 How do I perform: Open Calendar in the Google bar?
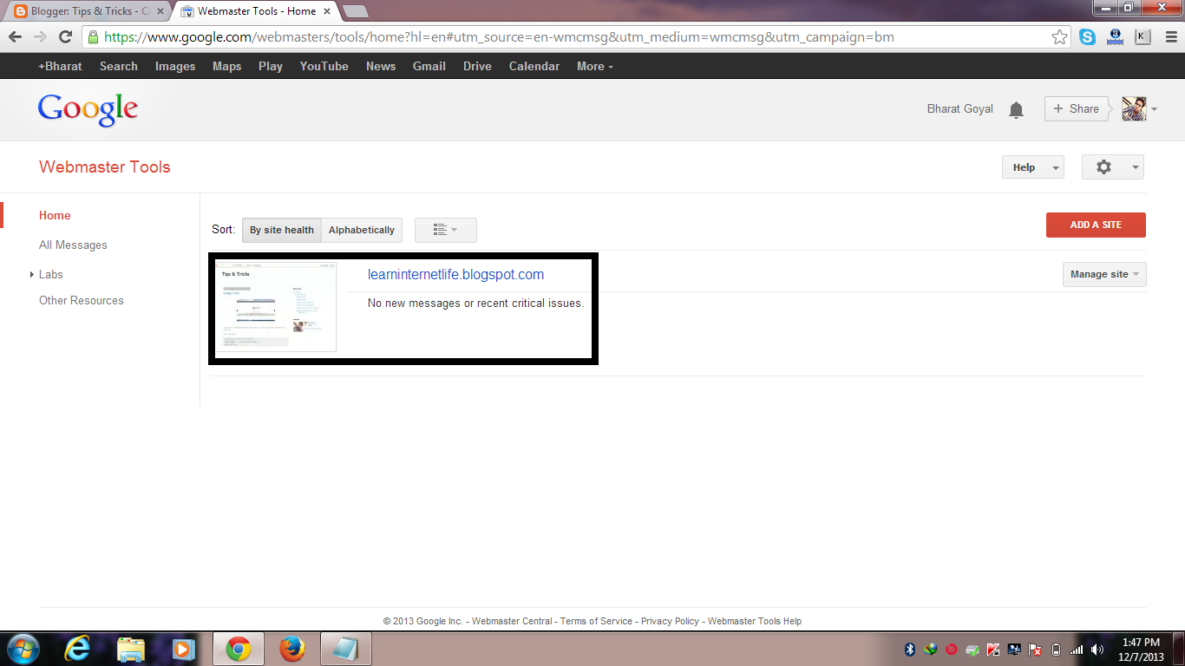coord(534,66)
